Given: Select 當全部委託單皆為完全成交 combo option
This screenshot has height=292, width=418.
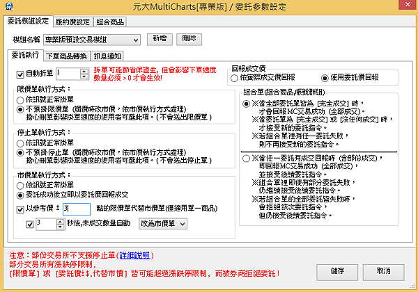Looking at the screenshot, I should pyautogui.click(x=246, y=104).
